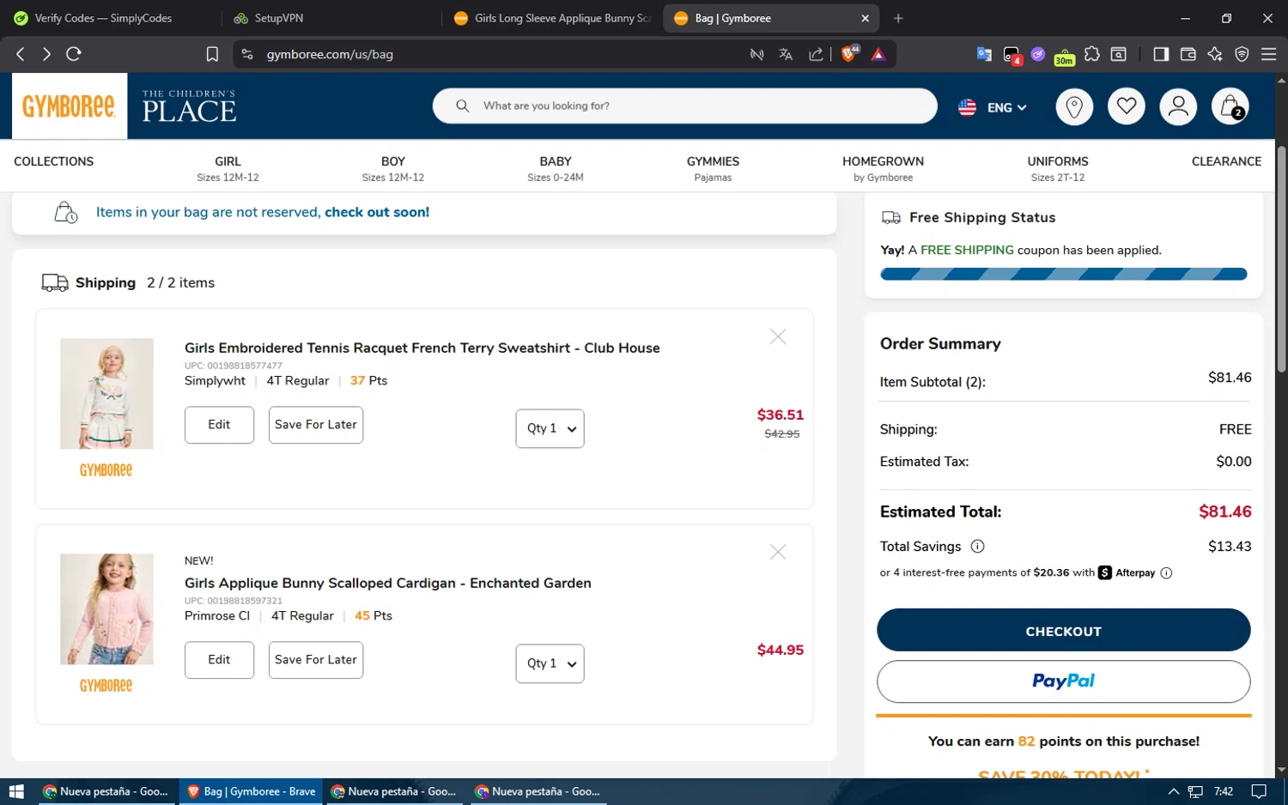Open the BOY Sizes 12M-12 menu

[x=393, y=168]
